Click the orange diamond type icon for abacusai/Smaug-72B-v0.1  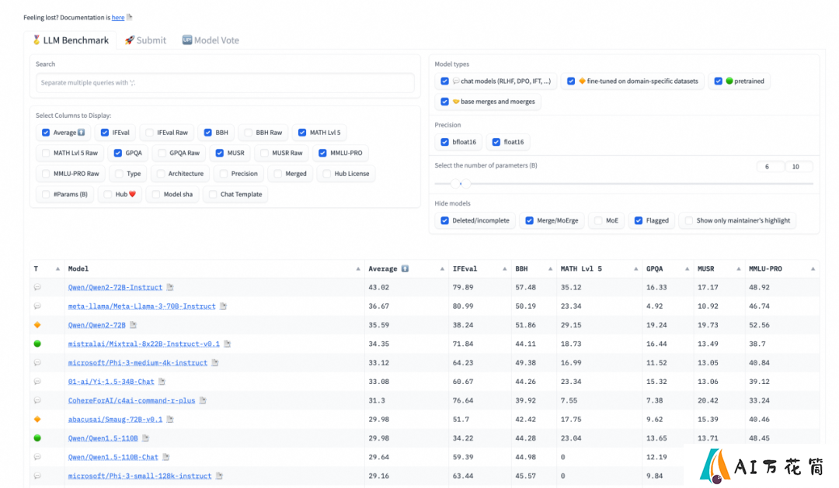(37, 419)
